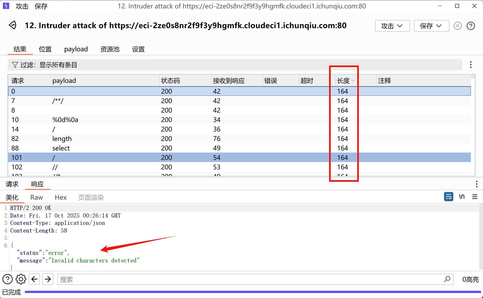Open response panel three-dot options menu
The image size is (483, 298).
tap(476, 184)
